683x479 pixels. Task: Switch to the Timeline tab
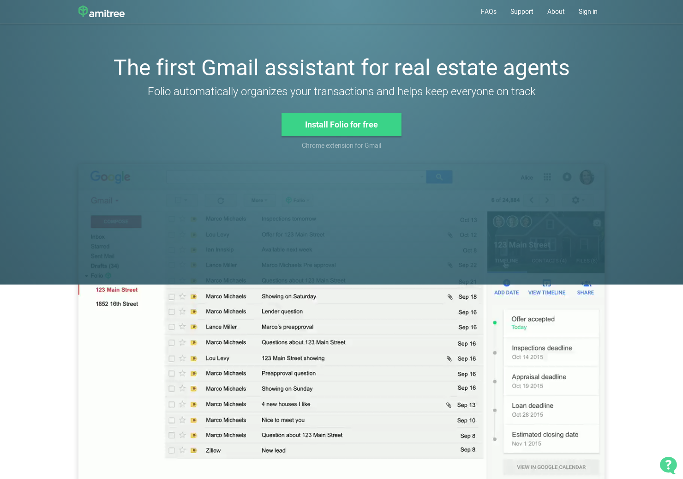pyautogui.click(x=506, y=261)
